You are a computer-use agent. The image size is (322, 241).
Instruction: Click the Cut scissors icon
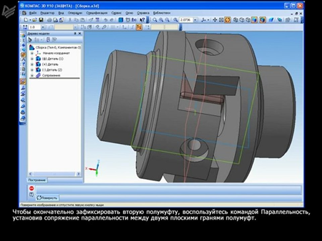click(x=70, y=20)
